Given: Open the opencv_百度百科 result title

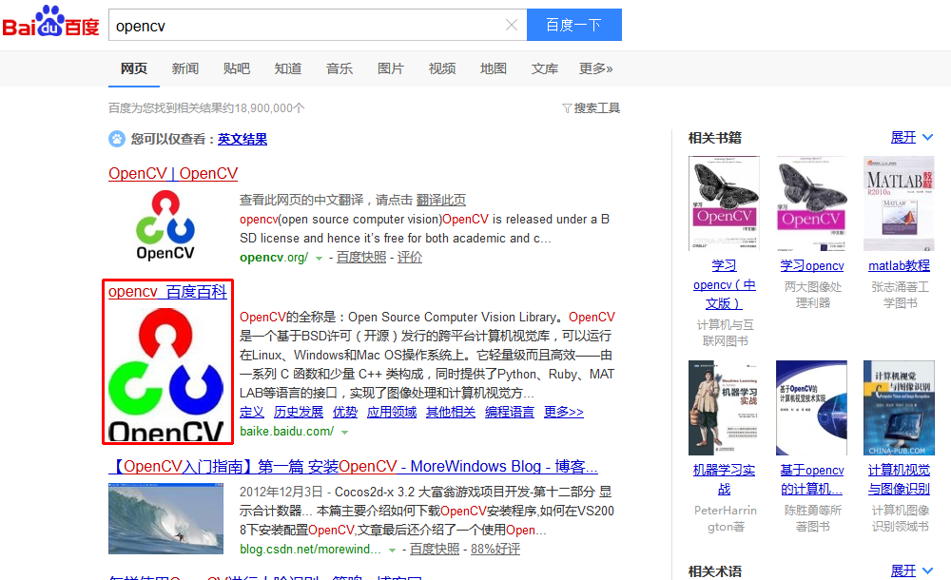Looking at the screenshot, I should tap(168, 292).
